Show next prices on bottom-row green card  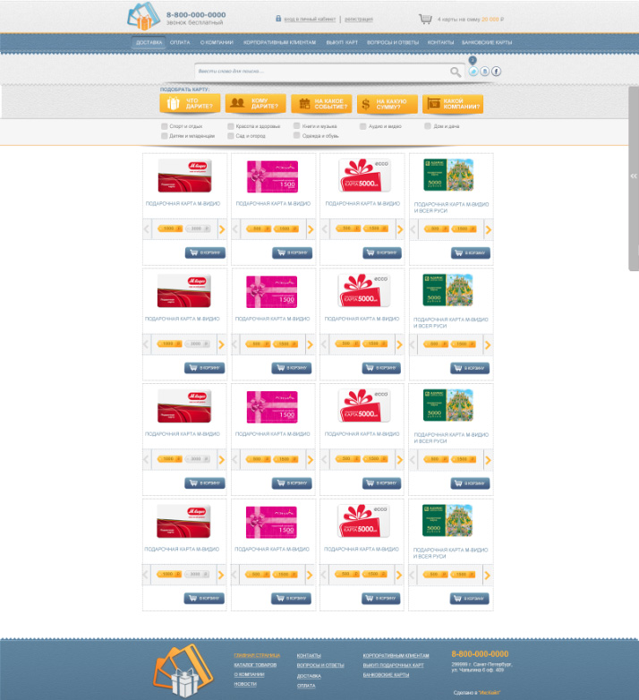click(487, 575)
